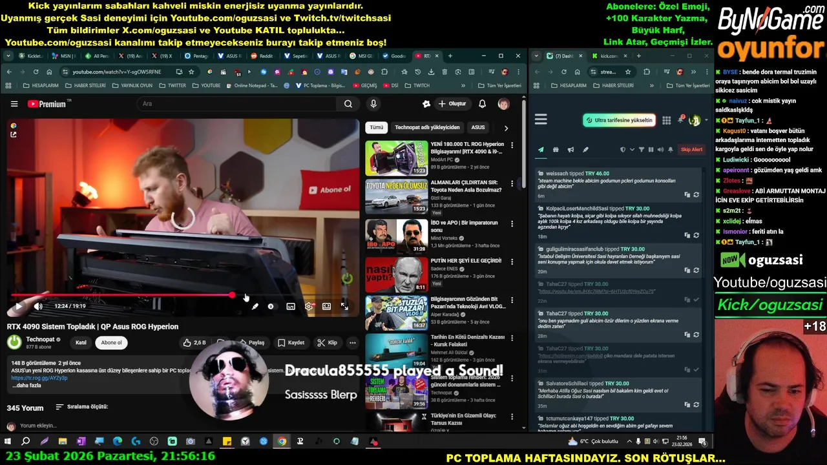Bookmark the YouTube page with star icon

click(x=191, y=72)
